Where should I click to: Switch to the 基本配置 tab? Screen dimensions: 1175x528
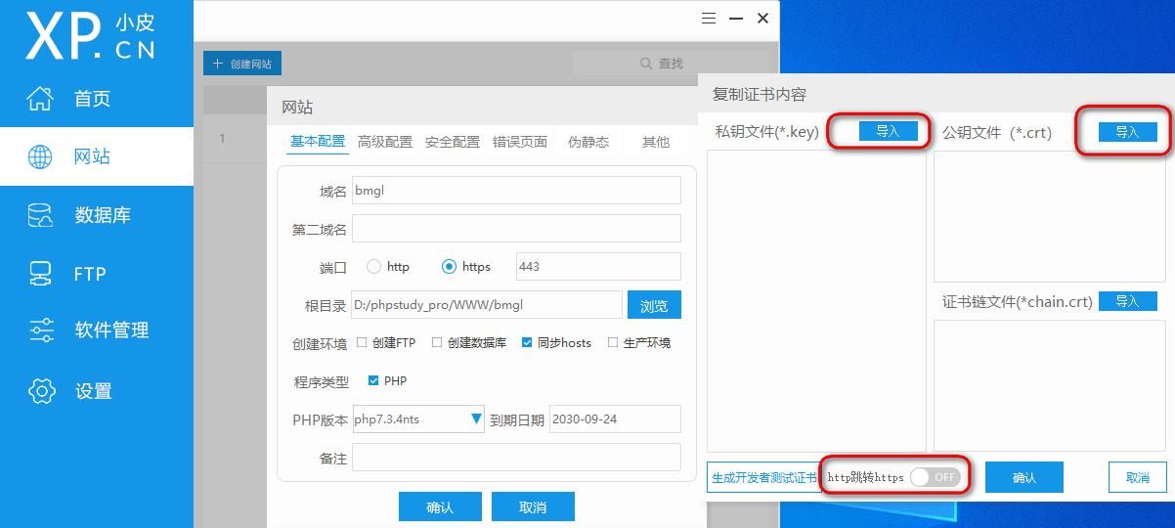click(318, 142)
